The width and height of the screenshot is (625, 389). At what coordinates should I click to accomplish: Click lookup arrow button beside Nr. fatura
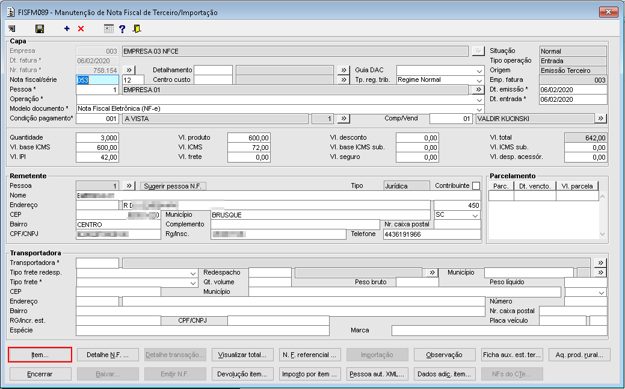pyautogui.click(x=129, y=70)
